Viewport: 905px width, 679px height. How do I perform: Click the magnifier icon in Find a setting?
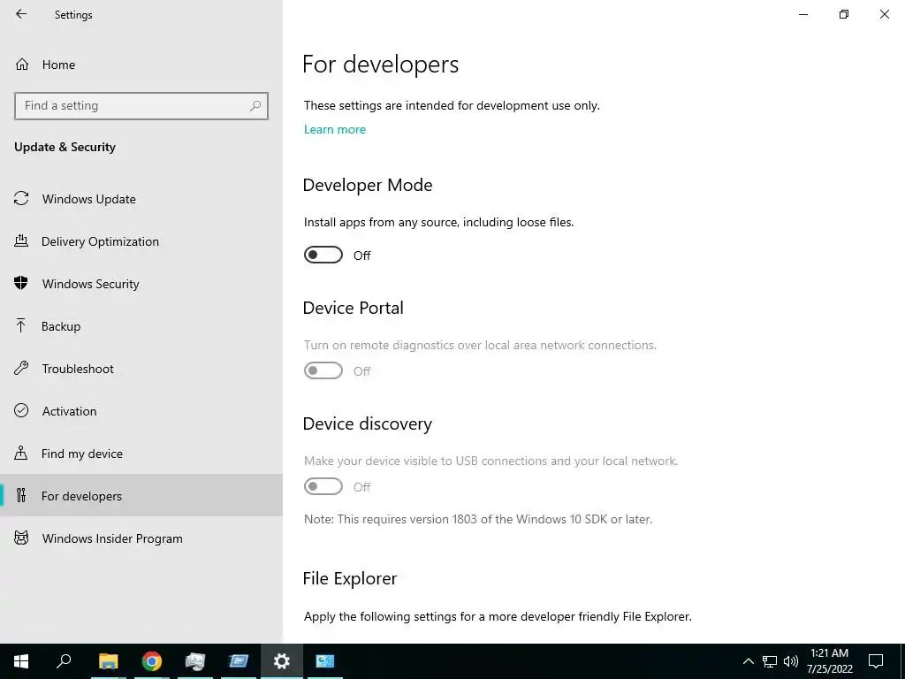(x=255, y=106)
